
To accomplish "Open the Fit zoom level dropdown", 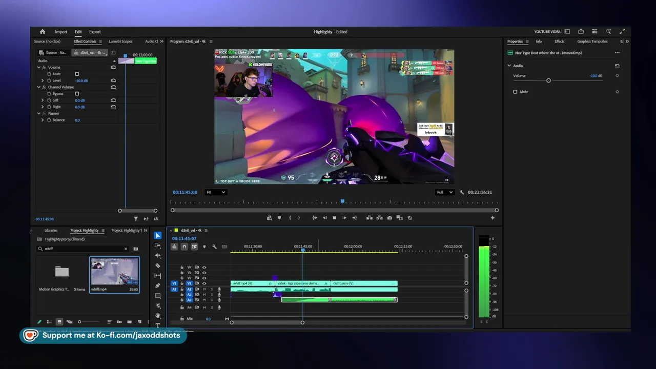I will (x=215, y=192).
